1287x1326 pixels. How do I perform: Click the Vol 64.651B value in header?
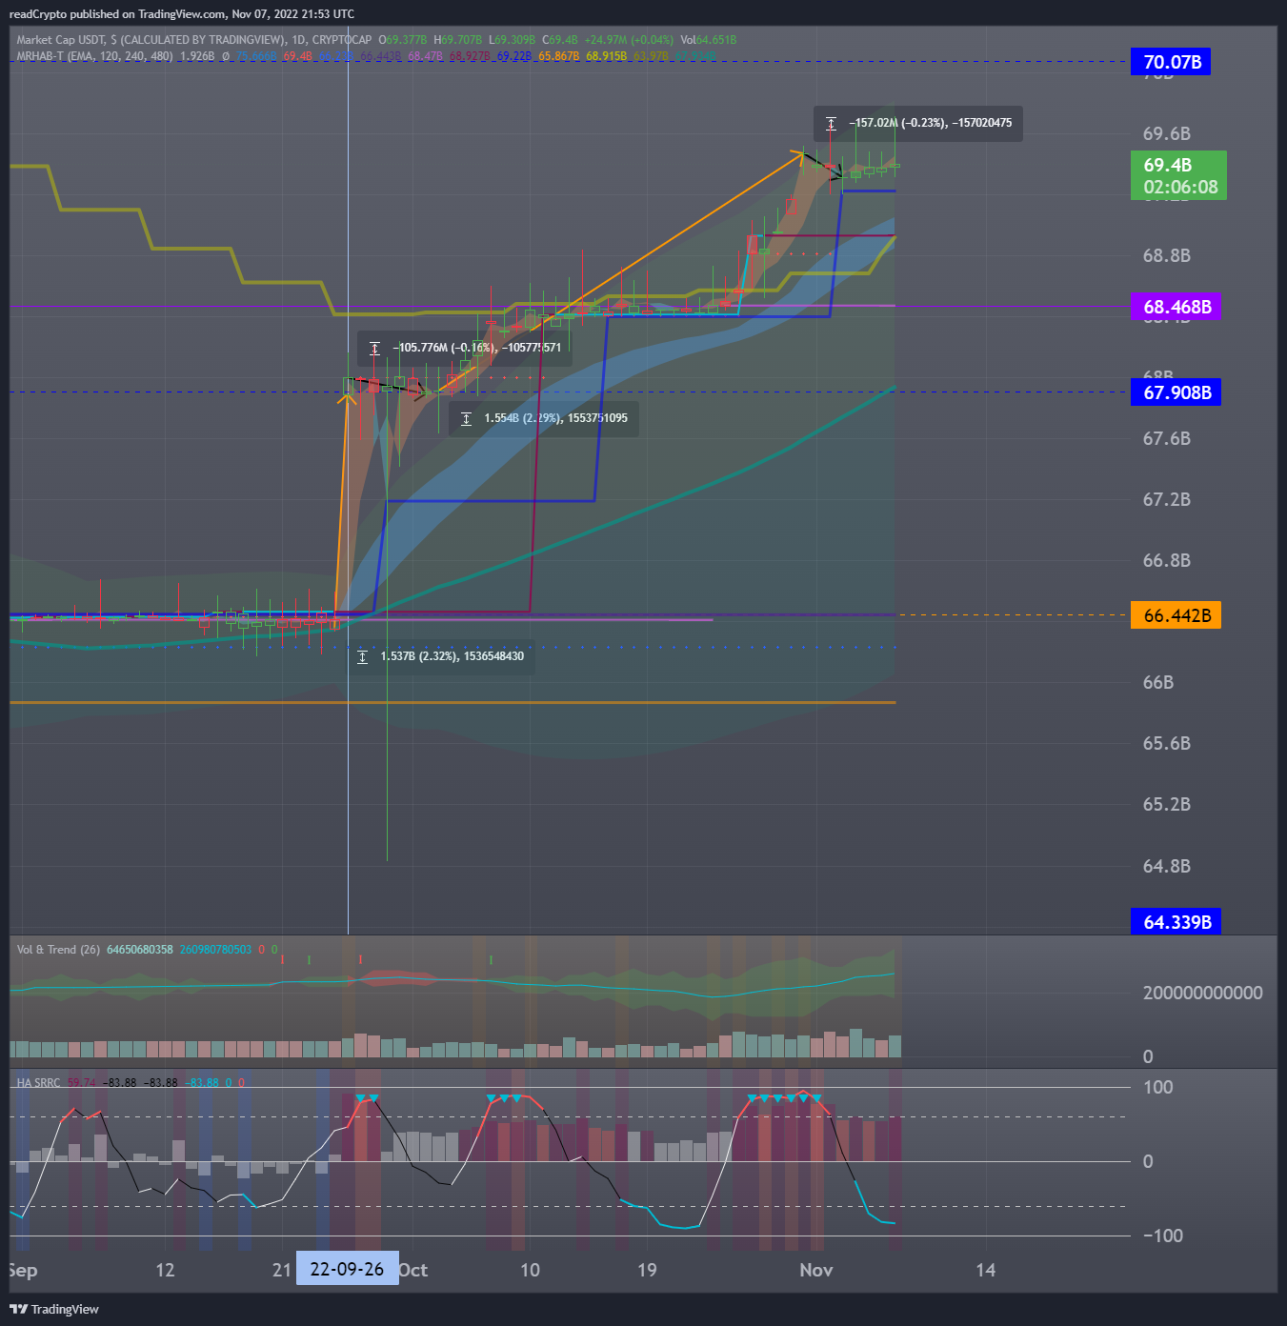point(708,40)
